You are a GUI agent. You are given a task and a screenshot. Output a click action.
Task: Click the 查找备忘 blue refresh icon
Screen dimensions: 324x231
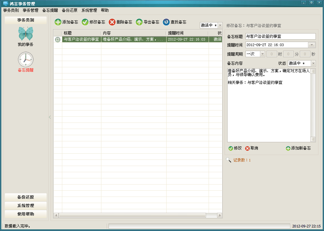pos(166,22)
